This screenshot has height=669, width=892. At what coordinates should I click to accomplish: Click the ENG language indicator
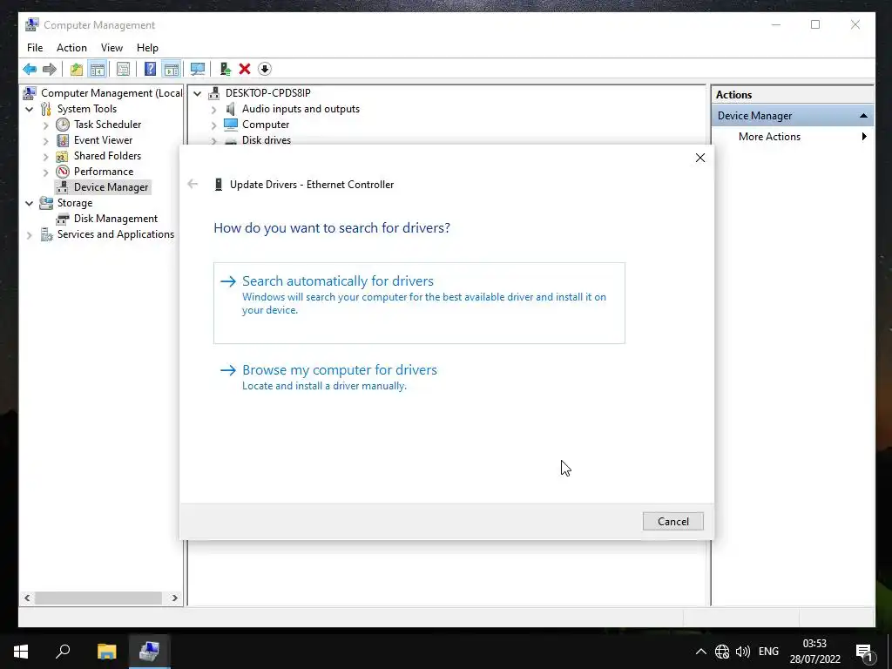tap(768, 652)
